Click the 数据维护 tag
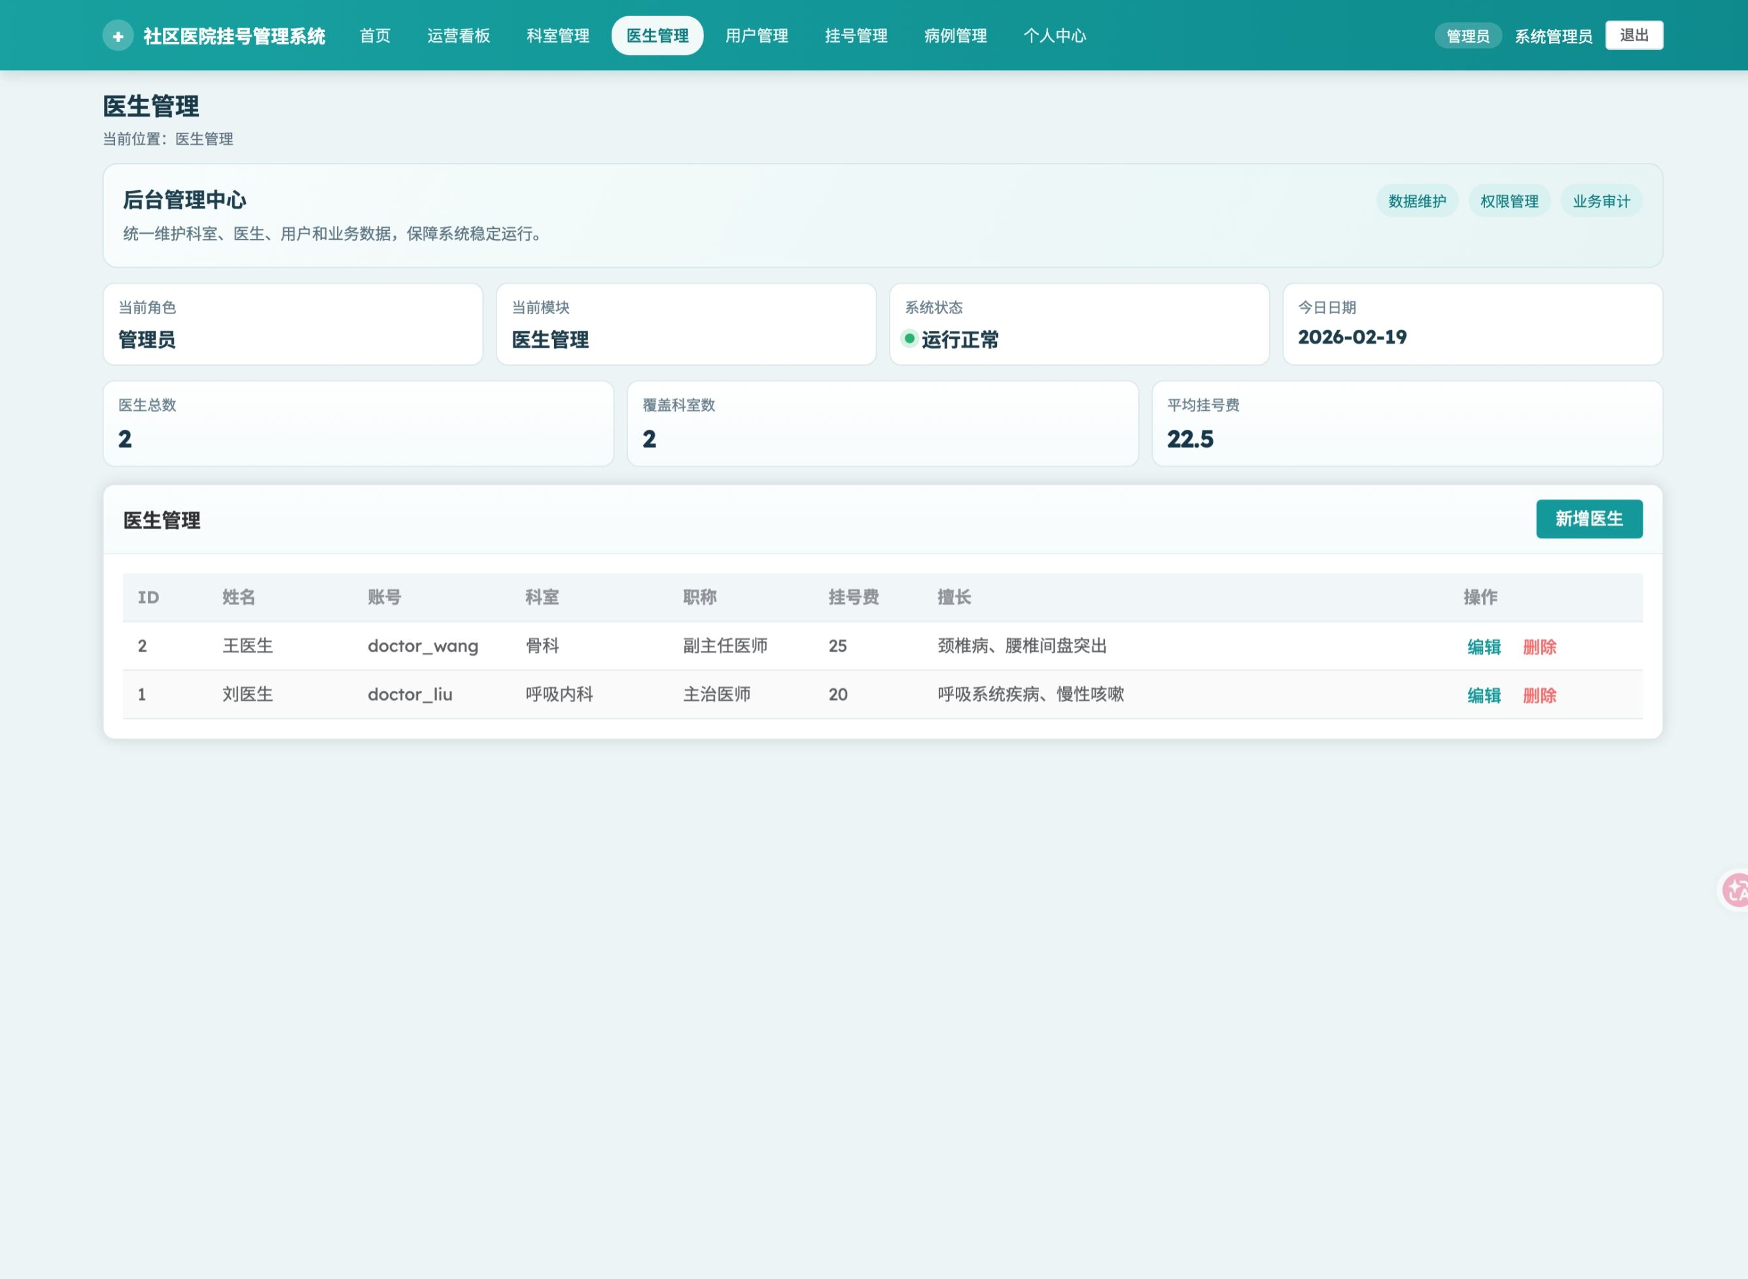This screenshot has height=1279, width=1748. (x=1417, y=201)
